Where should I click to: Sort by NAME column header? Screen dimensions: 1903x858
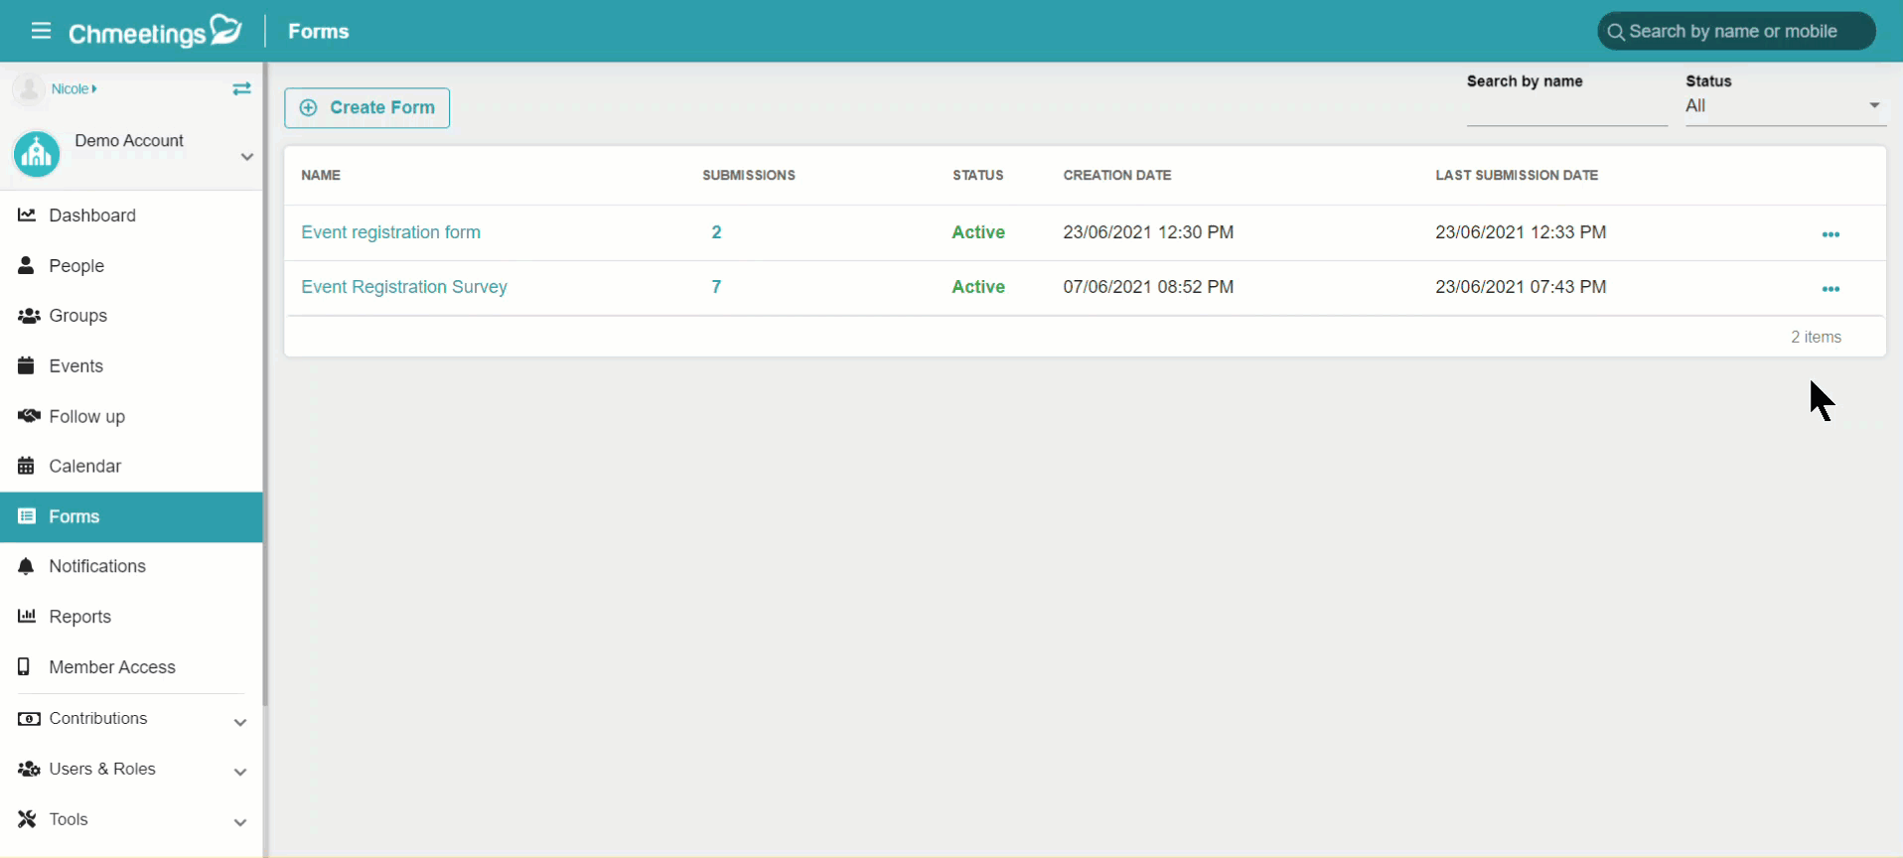pos(321,175)
